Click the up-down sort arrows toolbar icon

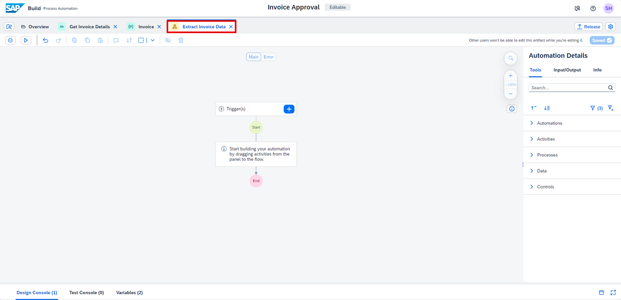129,40
